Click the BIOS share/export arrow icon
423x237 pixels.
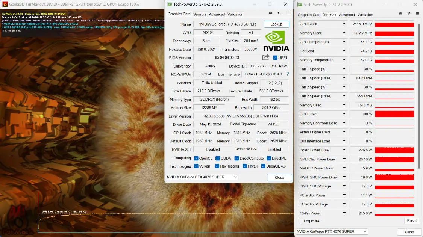click(266, 57)
